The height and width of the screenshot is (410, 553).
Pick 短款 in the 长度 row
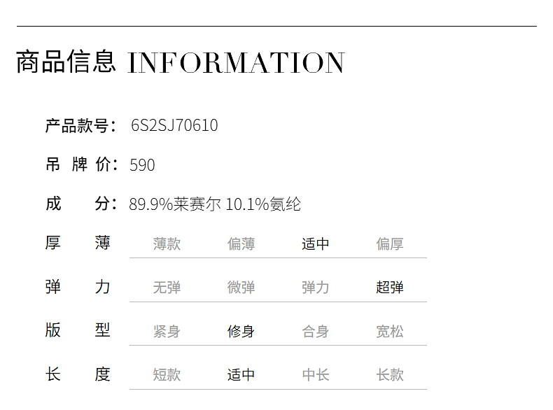pyautogui.click(x=167, y=375)
